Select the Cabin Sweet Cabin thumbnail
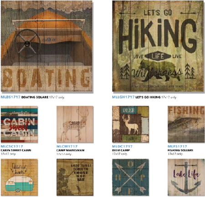Screen dimensions: 205x197 [x=19, y=124]
